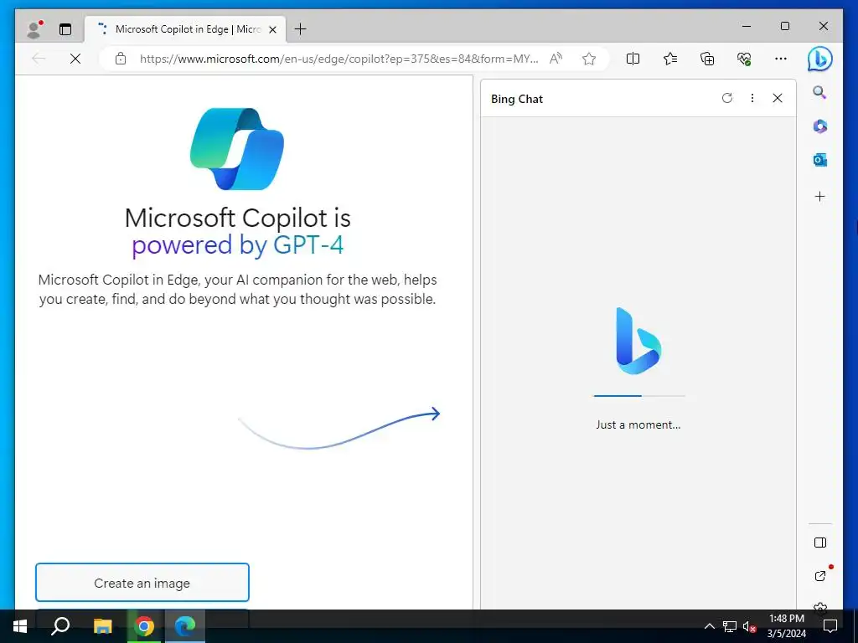Click "Just a moment..." text
Viewport: 858px width, 643px height.
[638, 424]
